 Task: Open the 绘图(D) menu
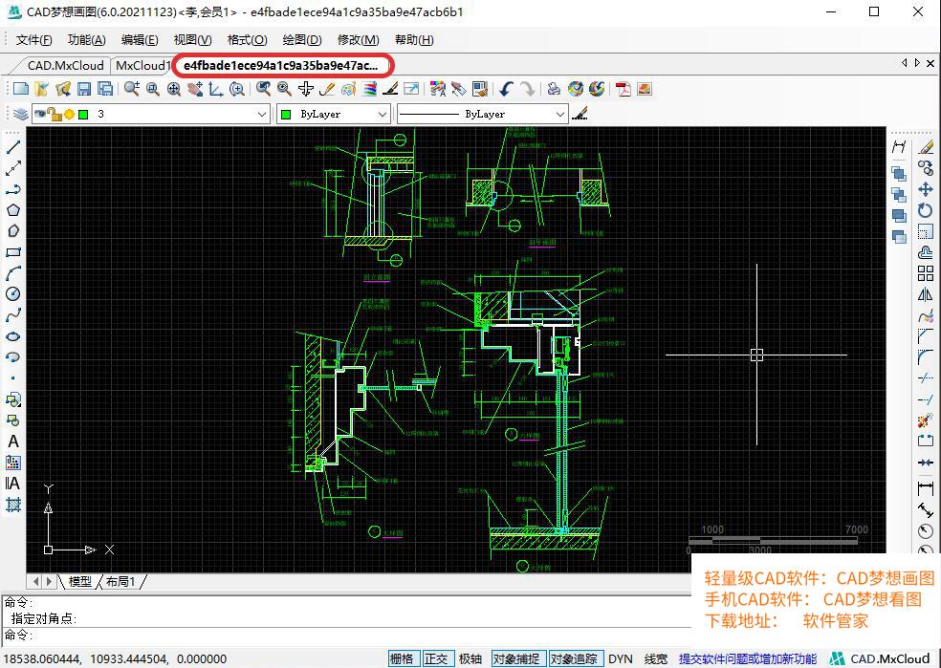click(x=301, y=39)
